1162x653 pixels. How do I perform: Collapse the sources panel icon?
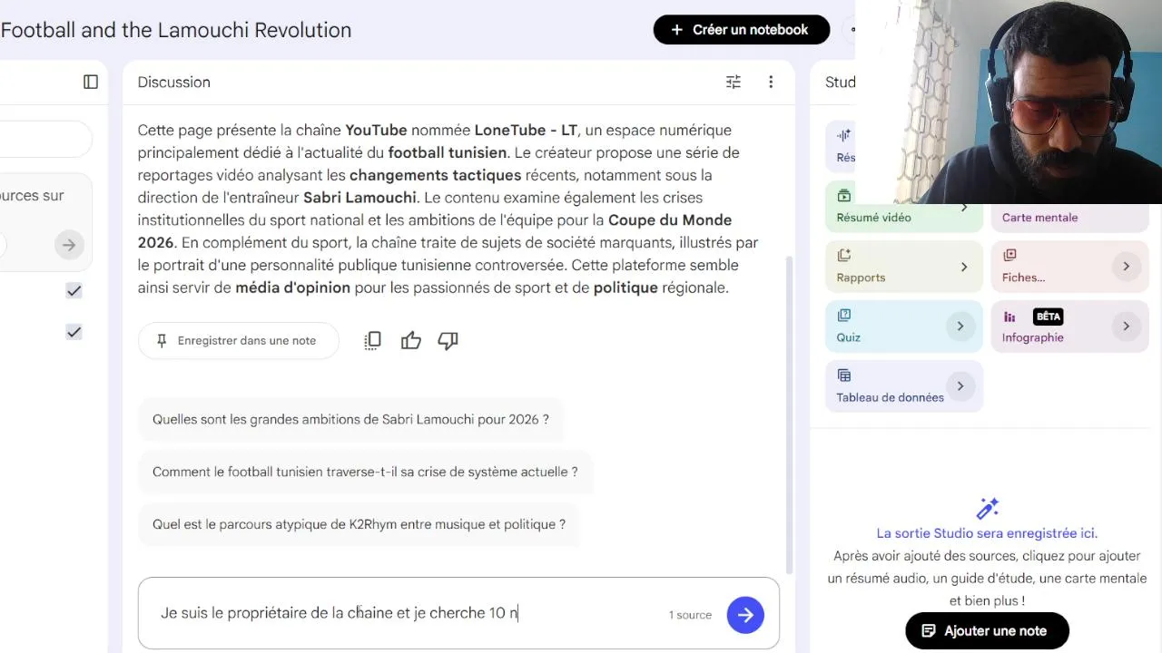(91, 82)
